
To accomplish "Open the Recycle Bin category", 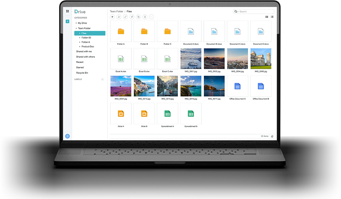I will (x=82, y=73).
